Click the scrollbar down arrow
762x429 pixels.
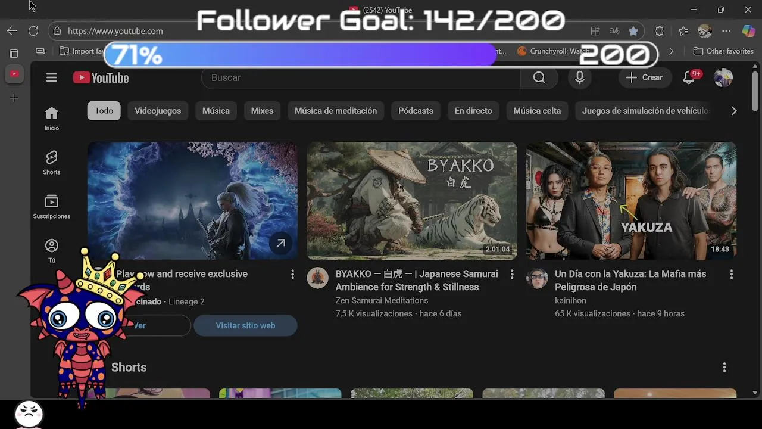tap(755, 393)
